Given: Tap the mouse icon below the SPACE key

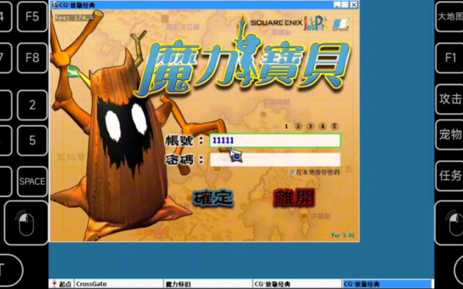Looking at the screenshot, I should tap(26, 222).
